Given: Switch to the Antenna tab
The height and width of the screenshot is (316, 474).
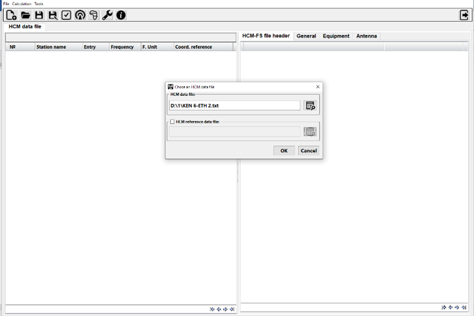Looking at the screenshot, I should tap(366, 36).
